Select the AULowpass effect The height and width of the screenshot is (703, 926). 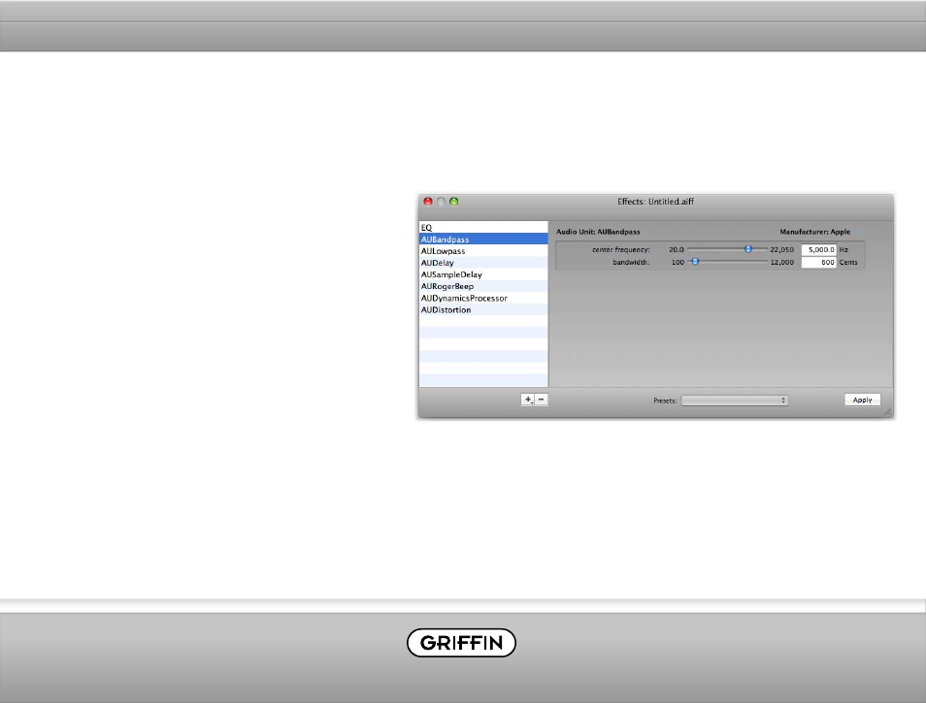483,251
